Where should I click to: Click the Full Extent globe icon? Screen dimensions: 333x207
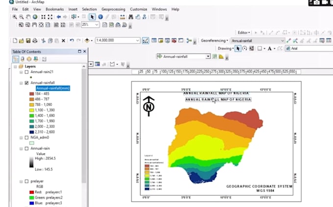click(x=35, y=17)
